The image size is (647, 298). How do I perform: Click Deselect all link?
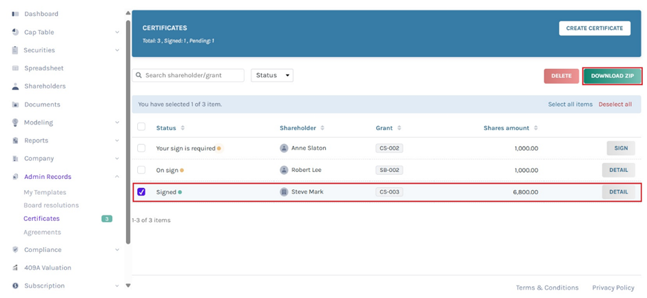tap(615, 105)
